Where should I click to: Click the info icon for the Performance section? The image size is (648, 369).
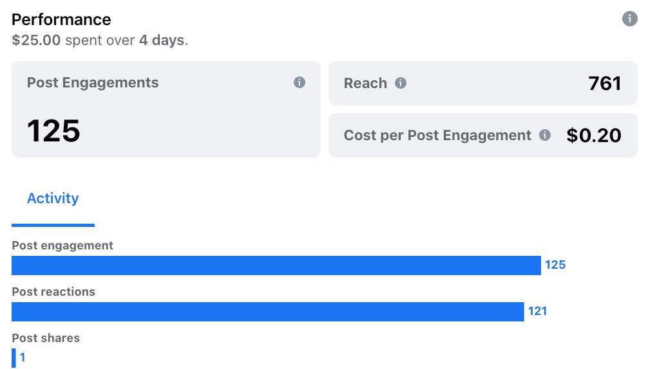pos(629,19)
